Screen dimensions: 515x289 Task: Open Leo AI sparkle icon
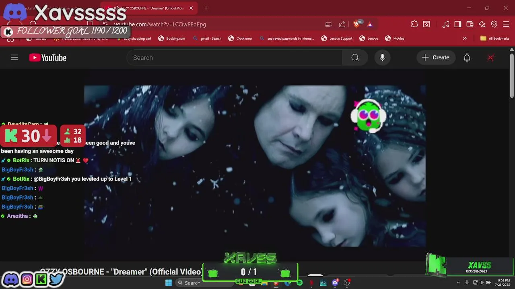tap(482, 24)
